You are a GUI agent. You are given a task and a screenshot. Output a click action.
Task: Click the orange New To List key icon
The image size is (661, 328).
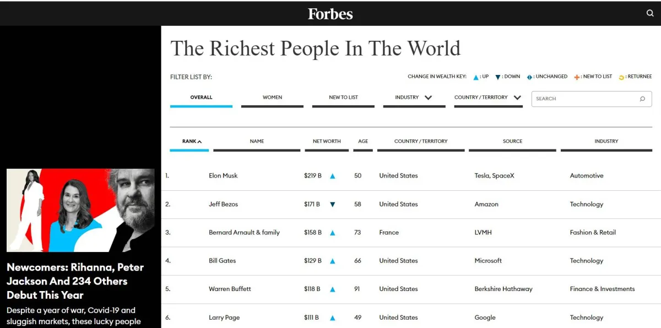click(x=577, y=77)
